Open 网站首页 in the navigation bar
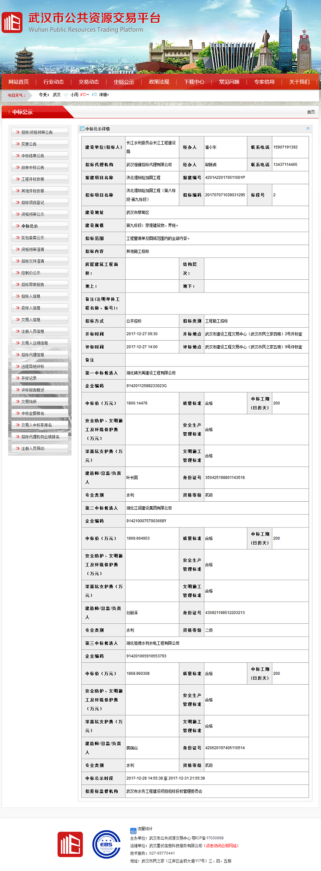 click(19, 82)
